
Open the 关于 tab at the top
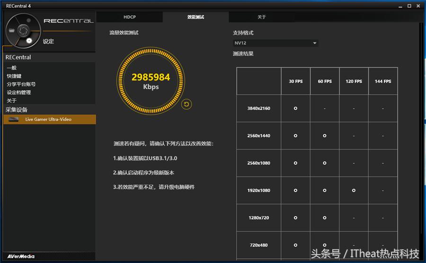click(262, 17)
